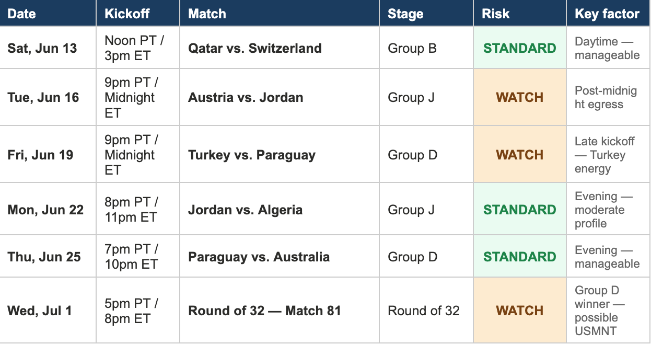Click the 8pm PT / 11pm ET kickoff cell
The image size is (651, 344).
click(x=138, y=210)
